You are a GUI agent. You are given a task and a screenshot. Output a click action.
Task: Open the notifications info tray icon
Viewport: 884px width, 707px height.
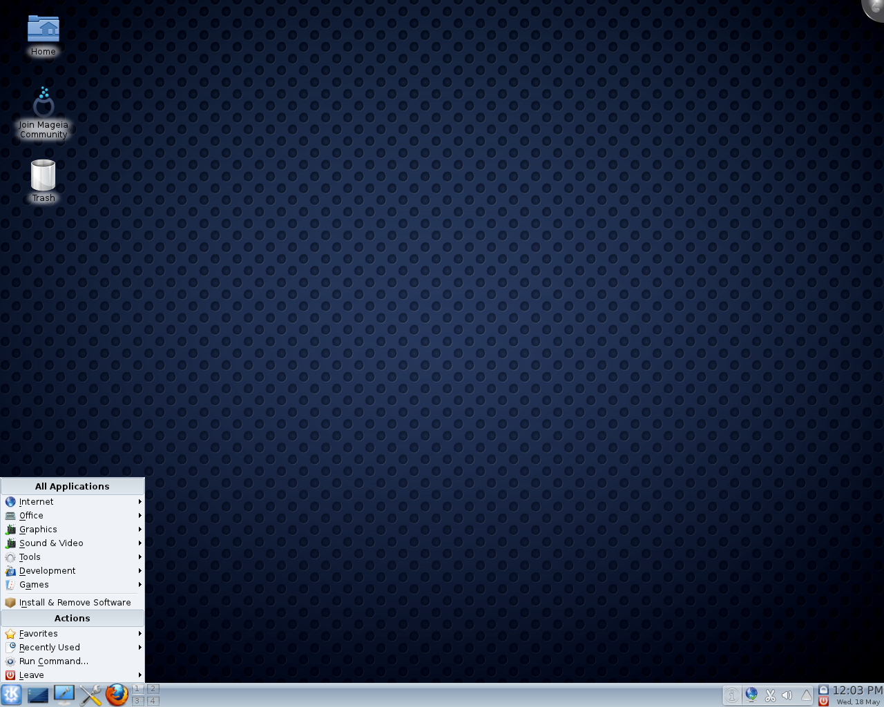click(732, 695)
